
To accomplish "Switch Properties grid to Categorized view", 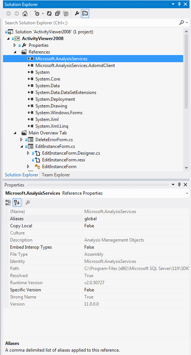I will (8, 203).
